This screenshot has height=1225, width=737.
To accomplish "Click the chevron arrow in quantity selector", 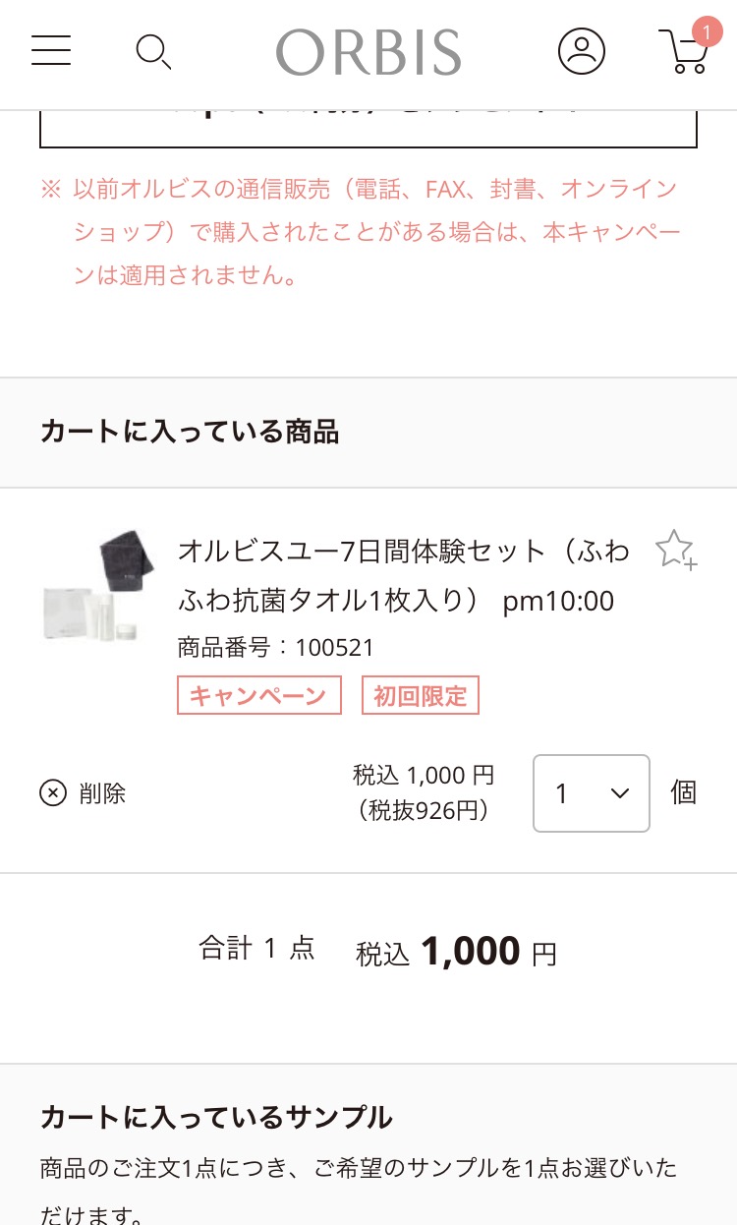I will point(619,793).
